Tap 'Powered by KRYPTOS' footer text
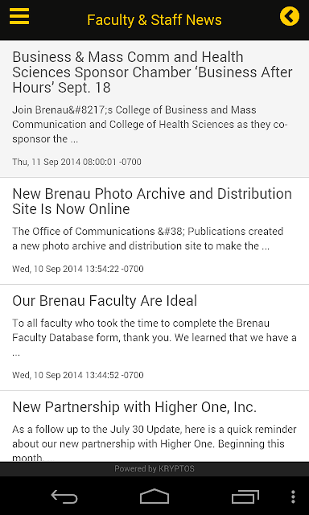This screenshot has height=515, width=309. (154, 468)
